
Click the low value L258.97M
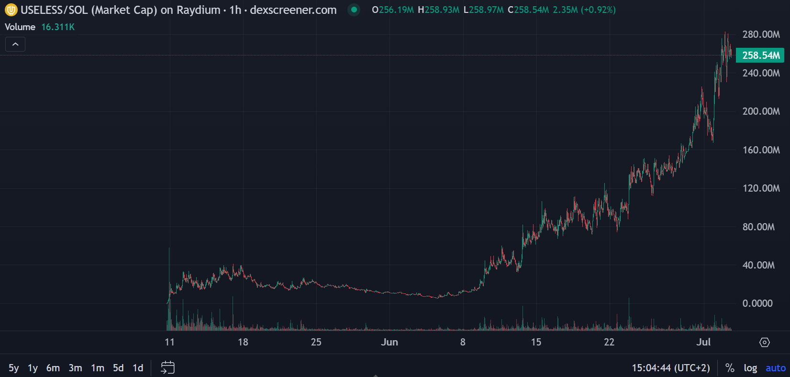483,10
